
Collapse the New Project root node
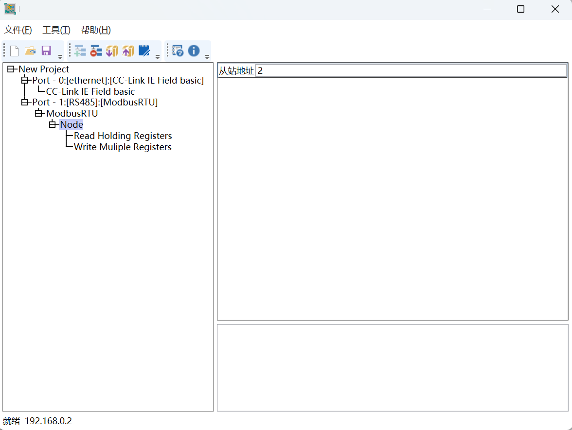click(11, 69)
